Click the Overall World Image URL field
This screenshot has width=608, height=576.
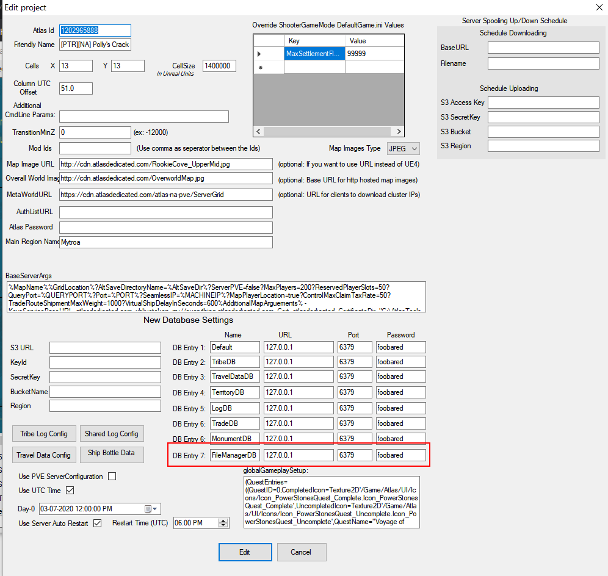click(166, 178)
